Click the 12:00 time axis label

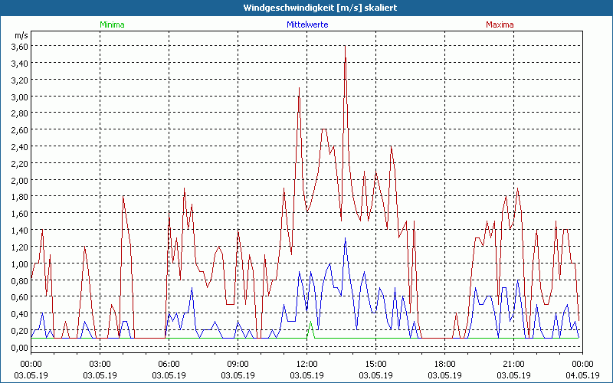click(x=306, y=364)
